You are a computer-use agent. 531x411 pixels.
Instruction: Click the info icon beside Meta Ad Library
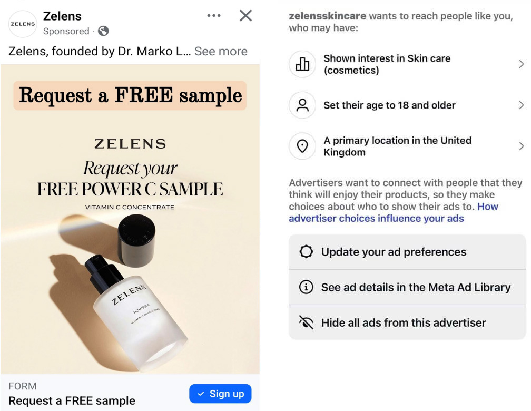306,287
